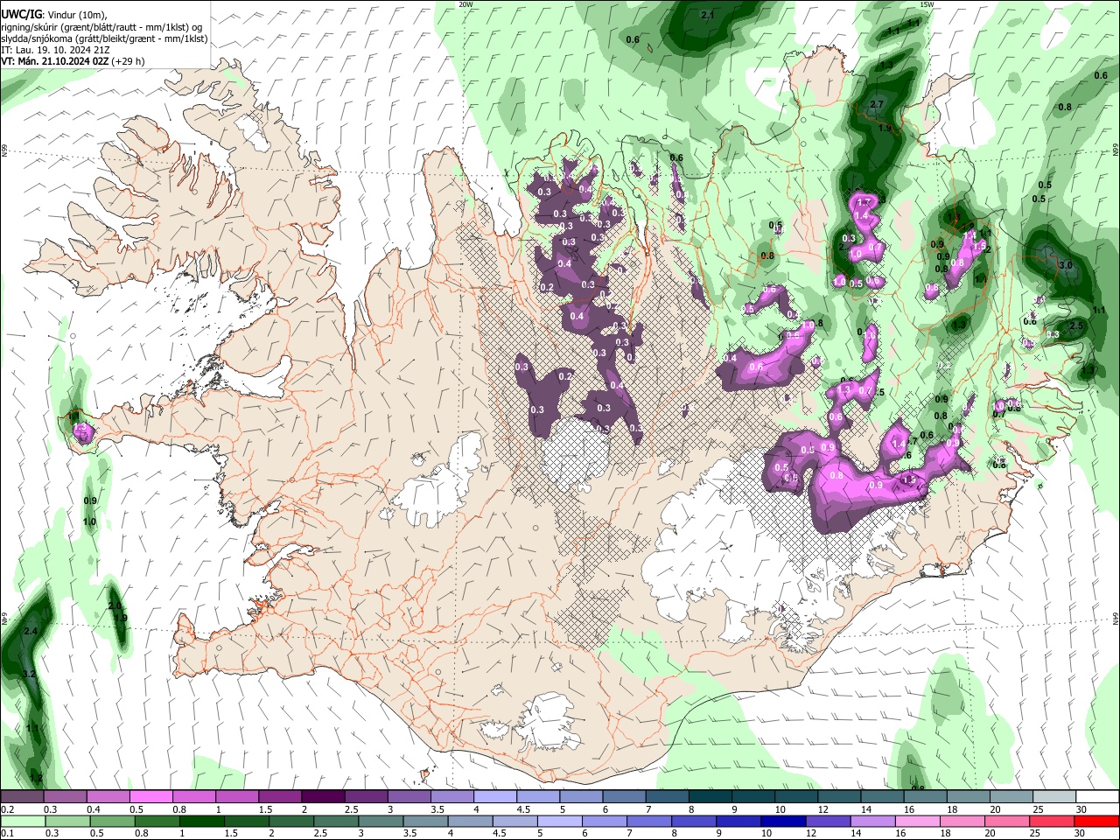The width and height of the screenshot is (1120, 840).
Task: Click the '20W' longitude label
Action: click(x=465, y=4)
